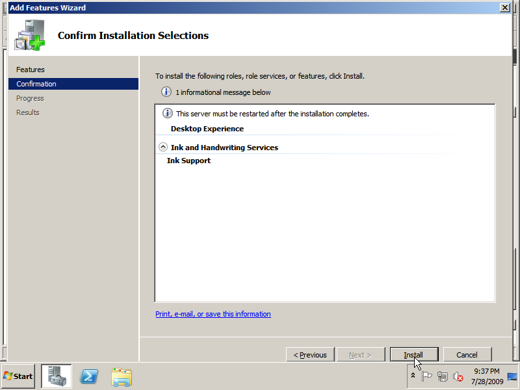Open Print, e-mail, or save this information link
Screen dimensions: 520x390
pyautogui.click(x=213, y=314)
